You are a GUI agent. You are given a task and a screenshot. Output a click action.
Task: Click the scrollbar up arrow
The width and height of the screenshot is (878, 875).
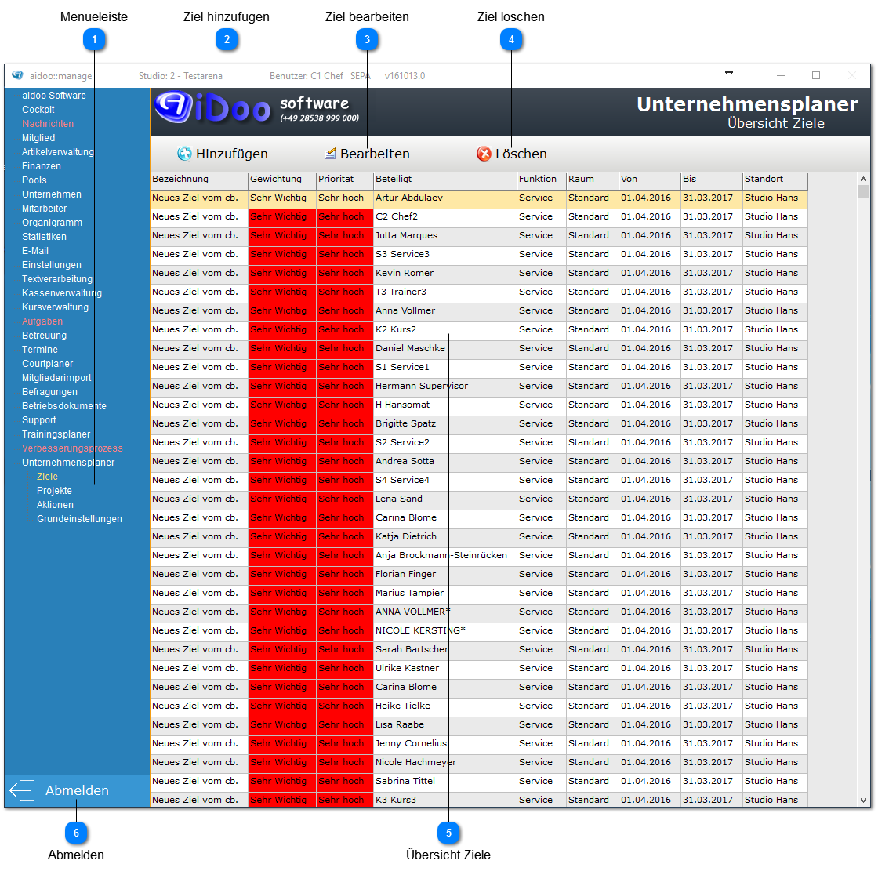(863, 179)
